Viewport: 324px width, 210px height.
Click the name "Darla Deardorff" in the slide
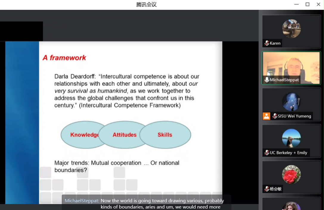(x=75, y=76)
